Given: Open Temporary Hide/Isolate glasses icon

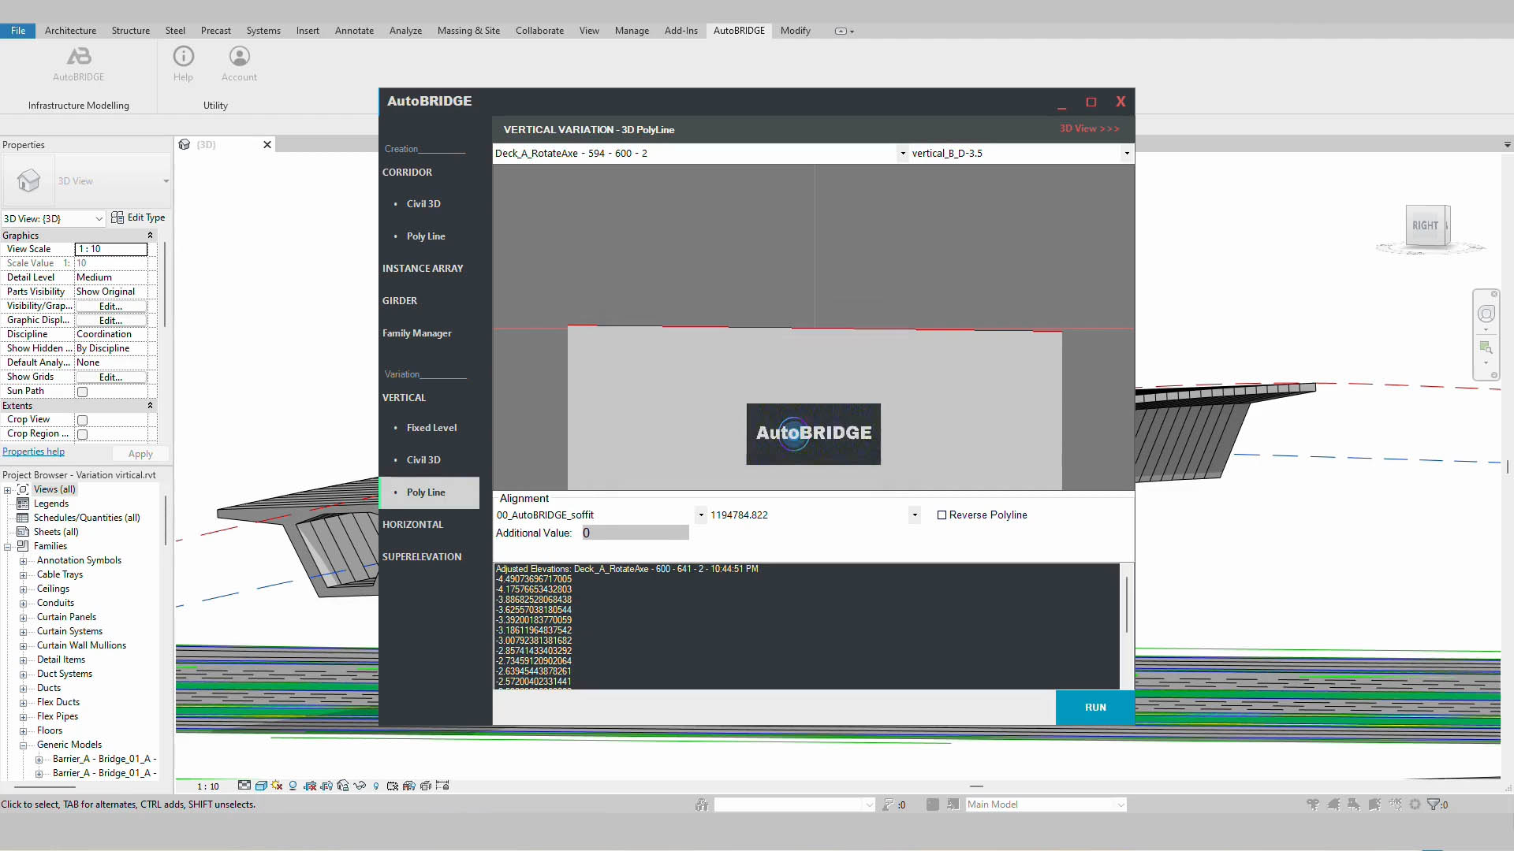Looking at the screenshot, I should click(360, 786).
